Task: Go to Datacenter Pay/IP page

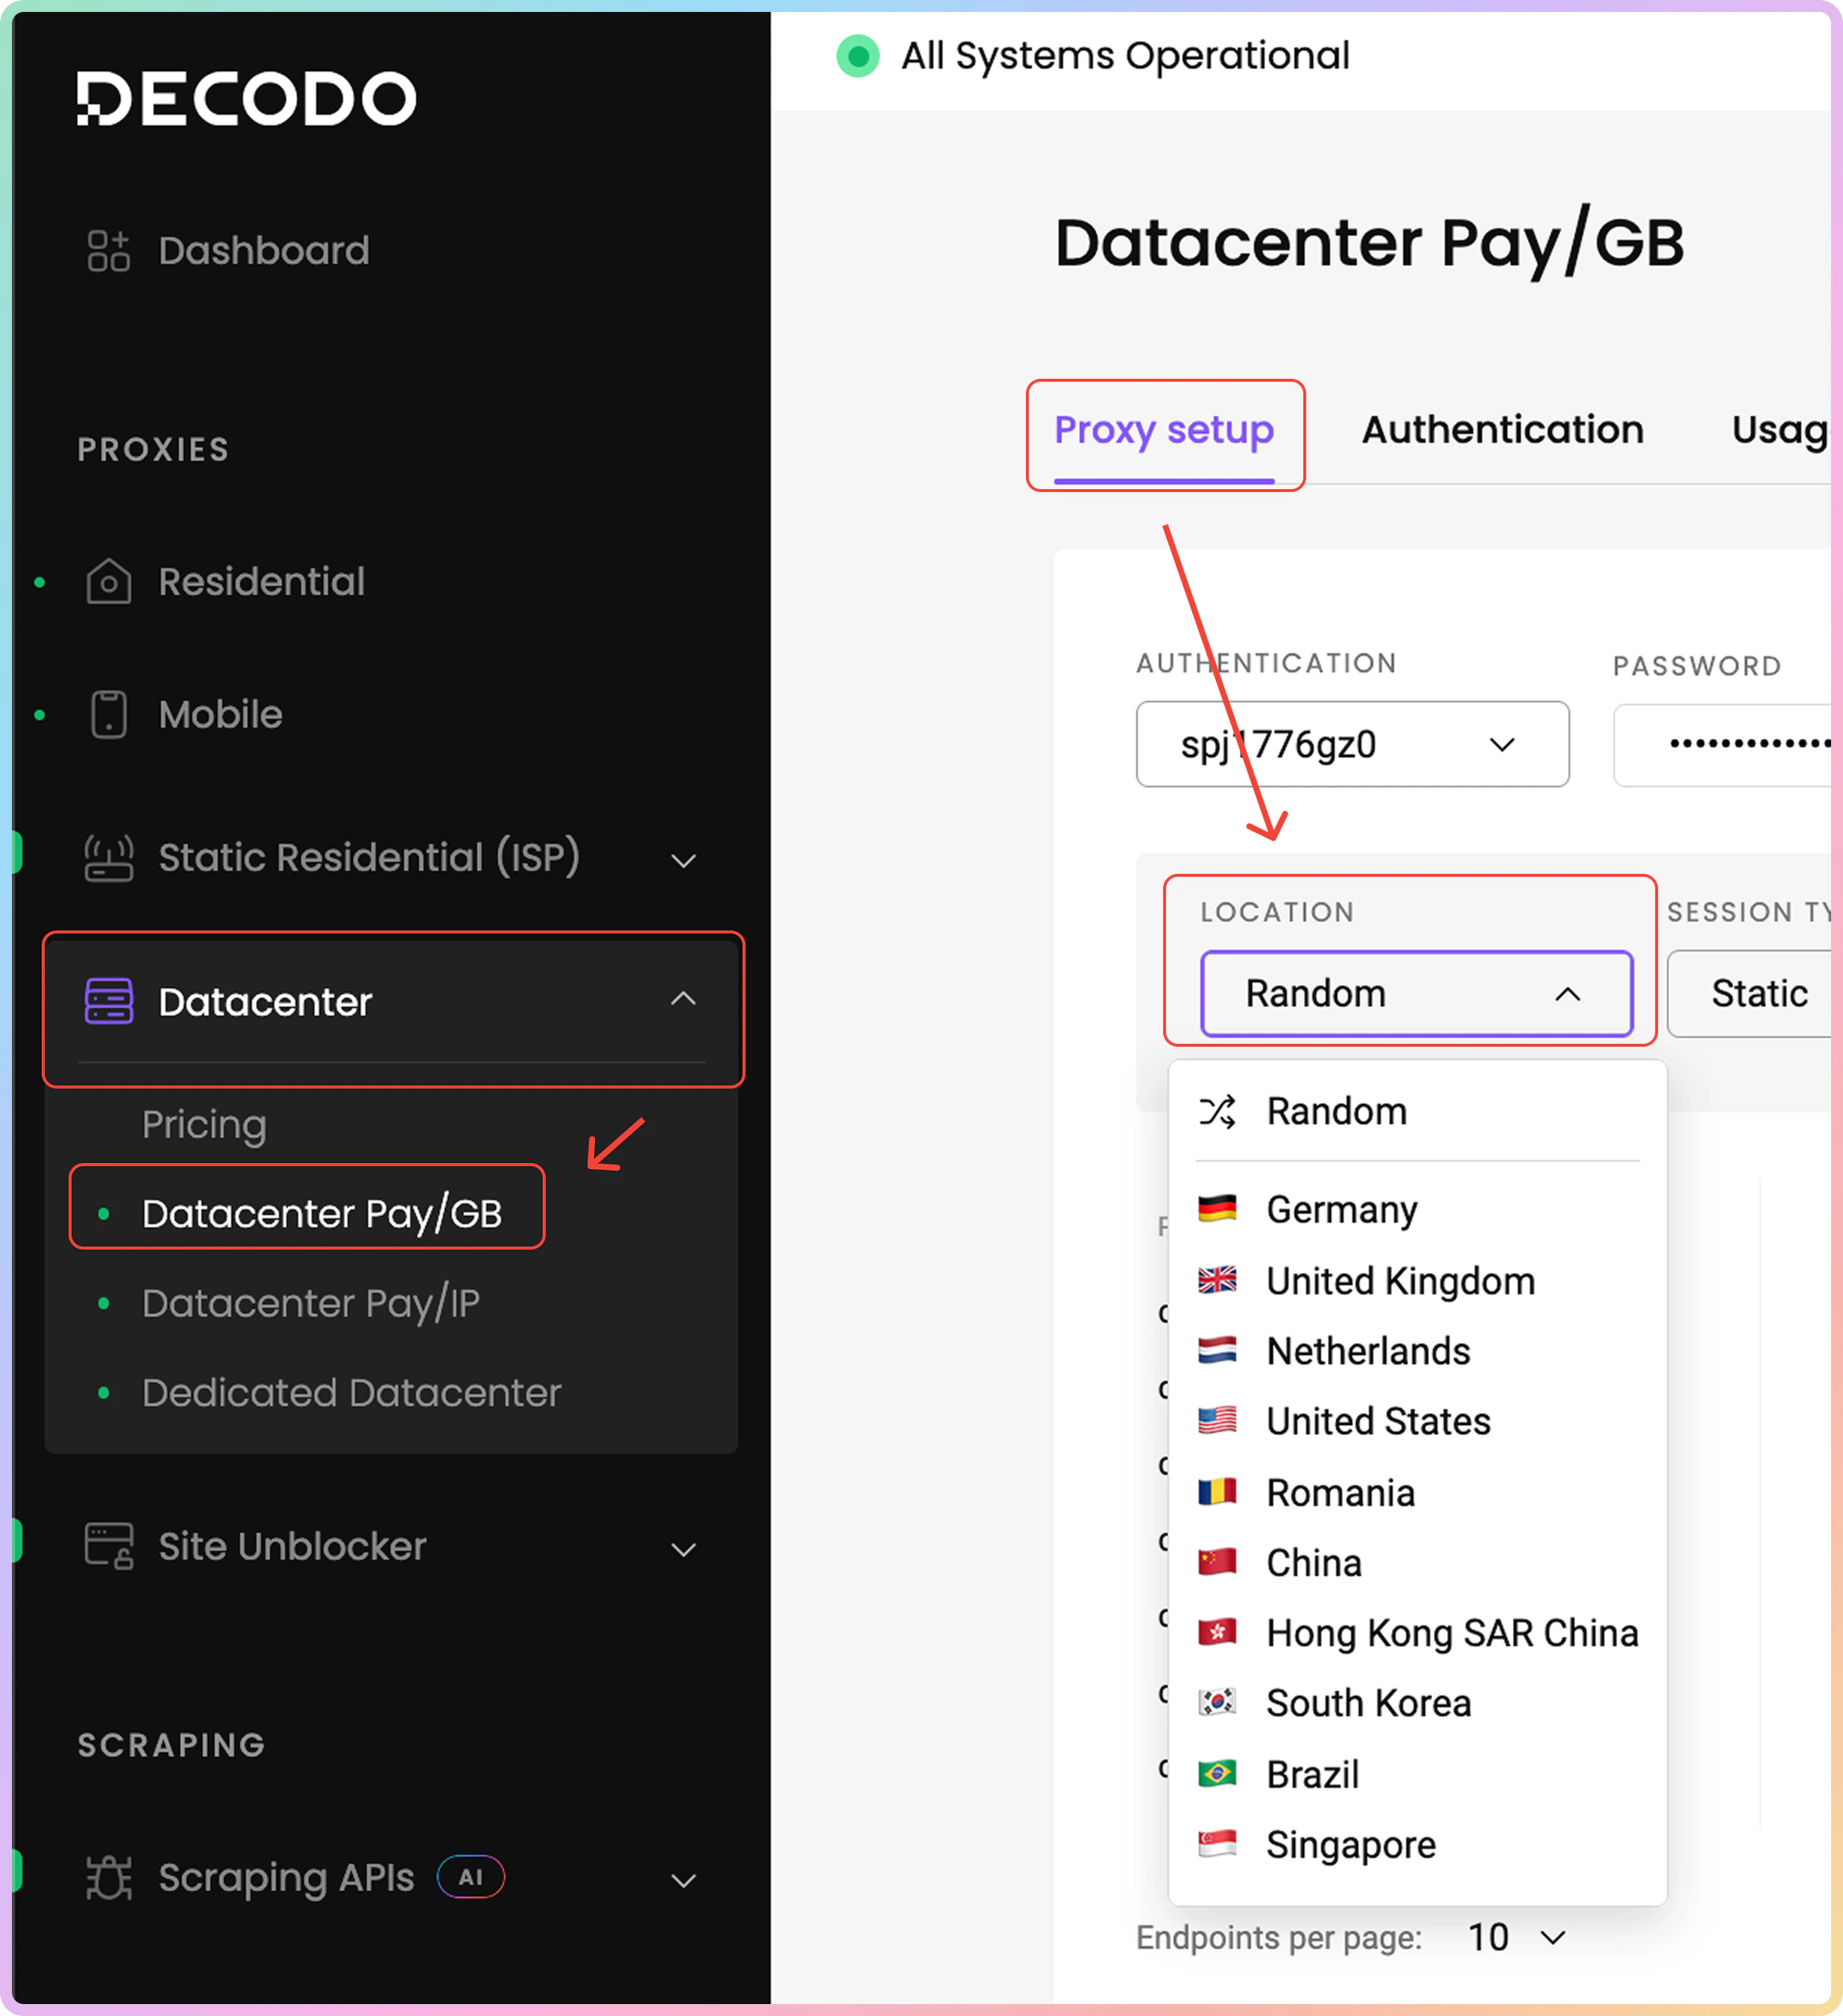Action: click(310, 1303)
